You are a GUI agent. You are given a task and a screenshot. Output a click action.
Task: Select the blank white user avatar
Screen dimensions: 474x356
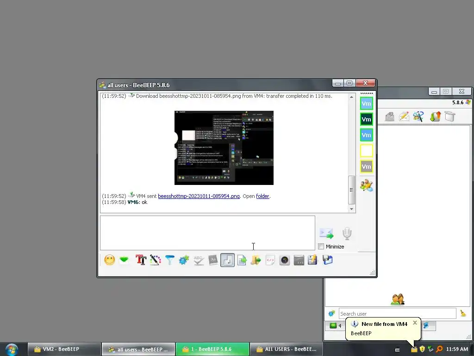coord(367,151)
